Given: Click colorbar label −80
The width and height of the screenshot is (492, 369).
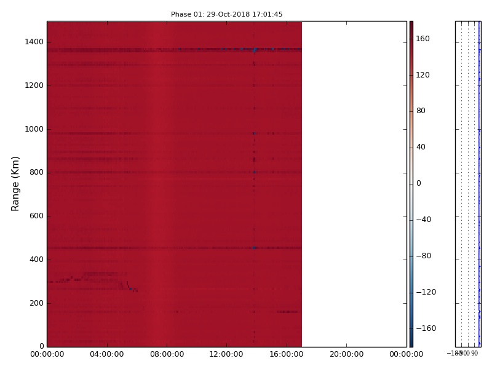Looking at the screenshot, I should point(424,256).
